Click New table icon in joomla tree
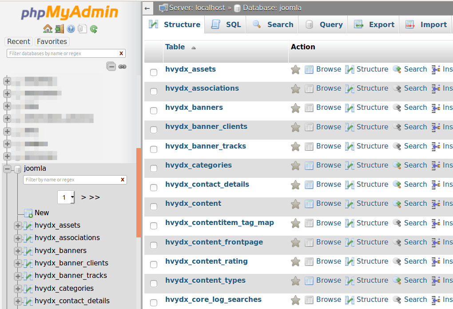Image resolution: width=453 pixels, height=309 pixels. (x=28, y=213)
